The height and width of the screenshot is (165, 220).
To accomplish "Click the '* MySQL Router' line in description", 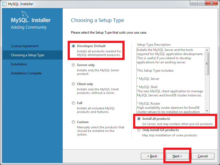I will 148,104.
